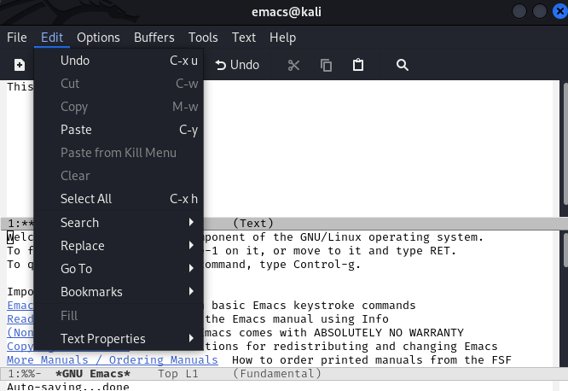
Task: Choose Paste in the Edit menu
Action: (x=119, y=130)
